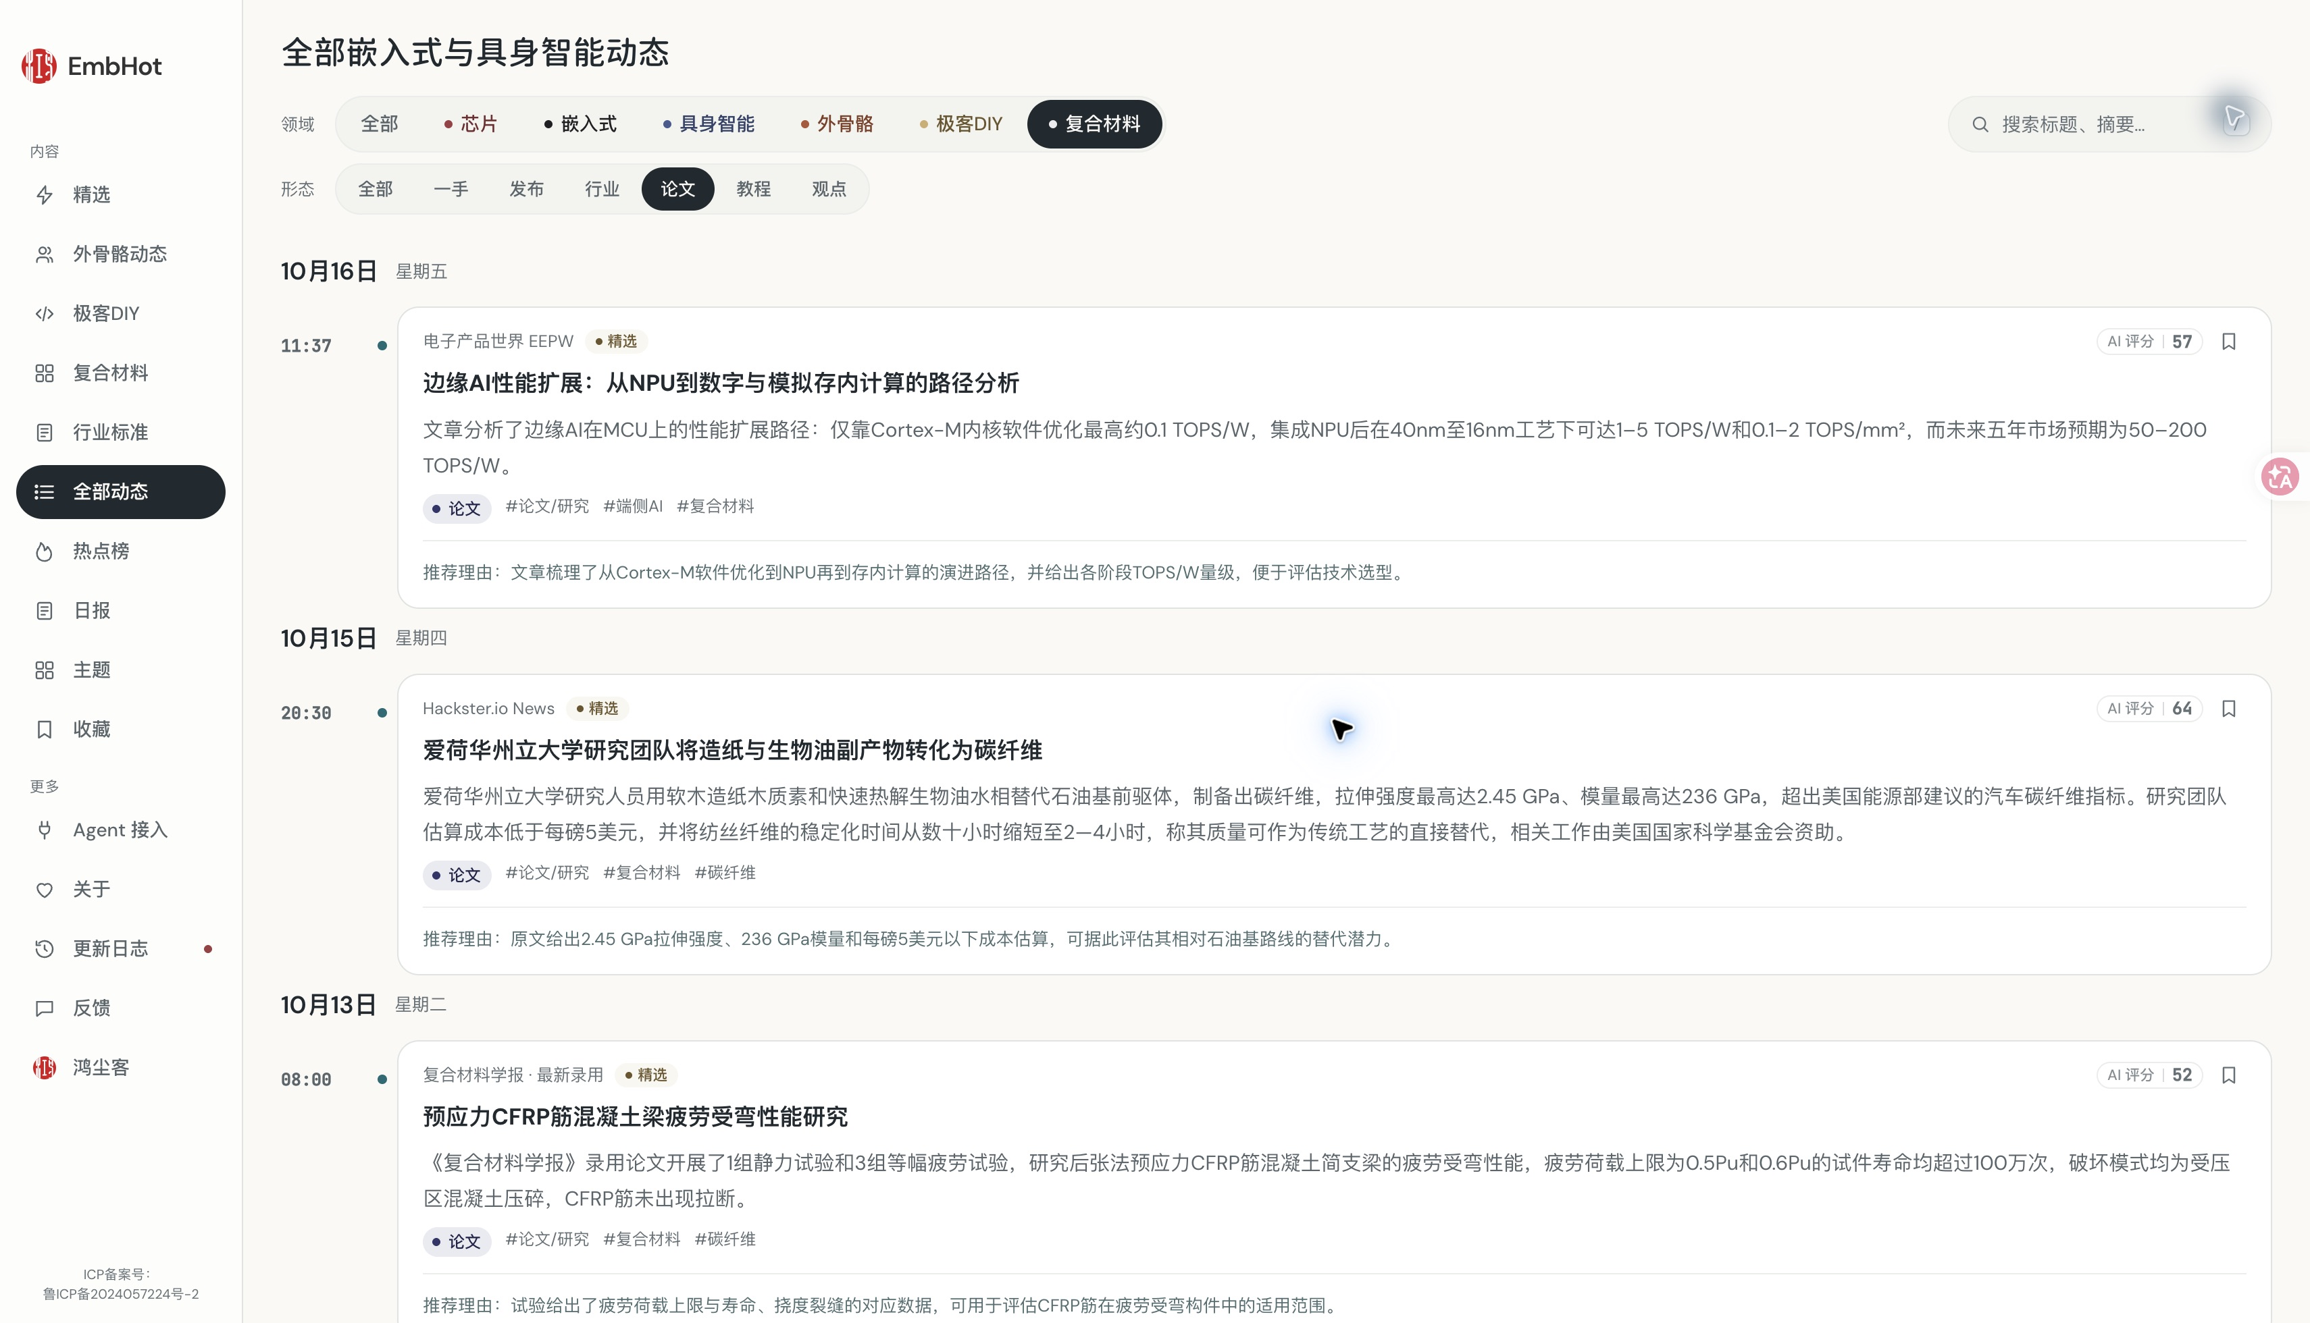Open article 边缘AI性能扩展 title link

[721, 383]
